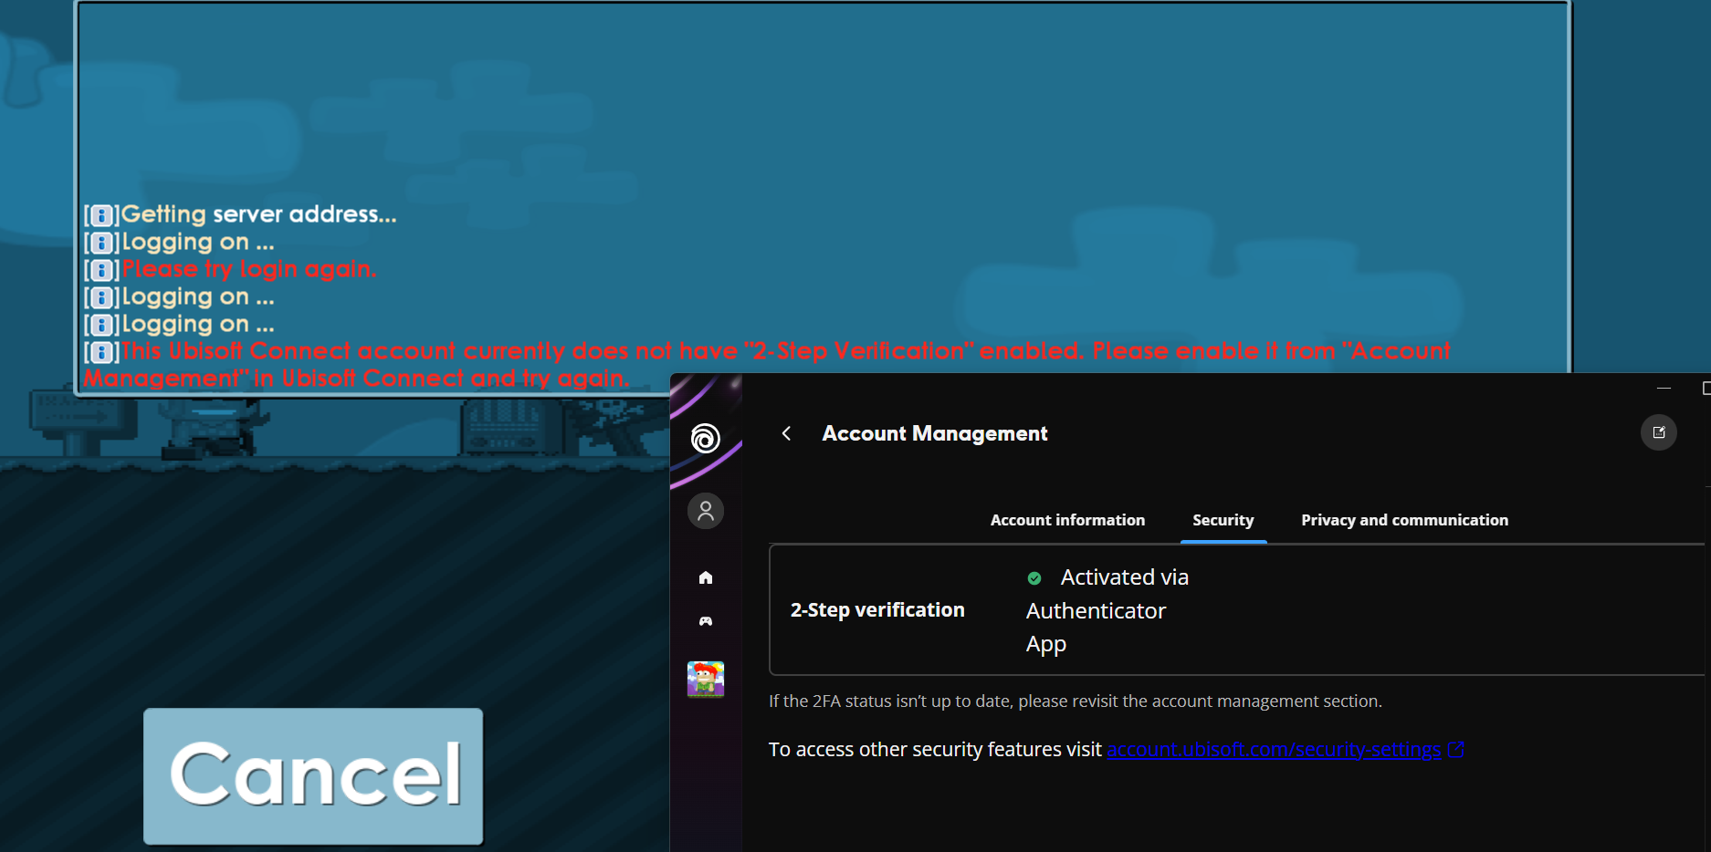Go back using the arrow beside Account Management
This screenshot has height=852, width=1711.
786,433
